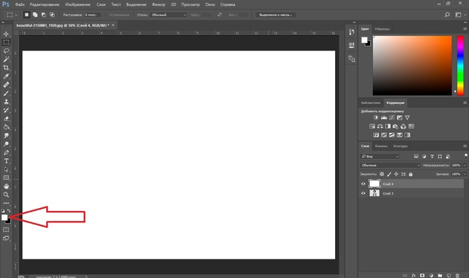Add an Exposure adjustment
Viewport: 469px width, 278px height.
pos(399,117)
